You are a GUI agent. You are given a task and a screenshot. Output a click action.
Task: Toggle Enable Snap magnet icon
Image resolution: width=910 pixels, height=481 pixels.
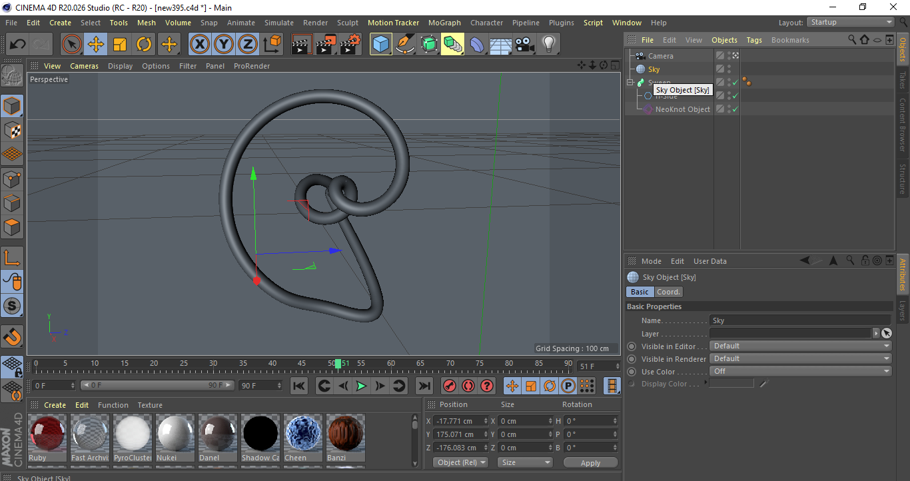point(12,336)
